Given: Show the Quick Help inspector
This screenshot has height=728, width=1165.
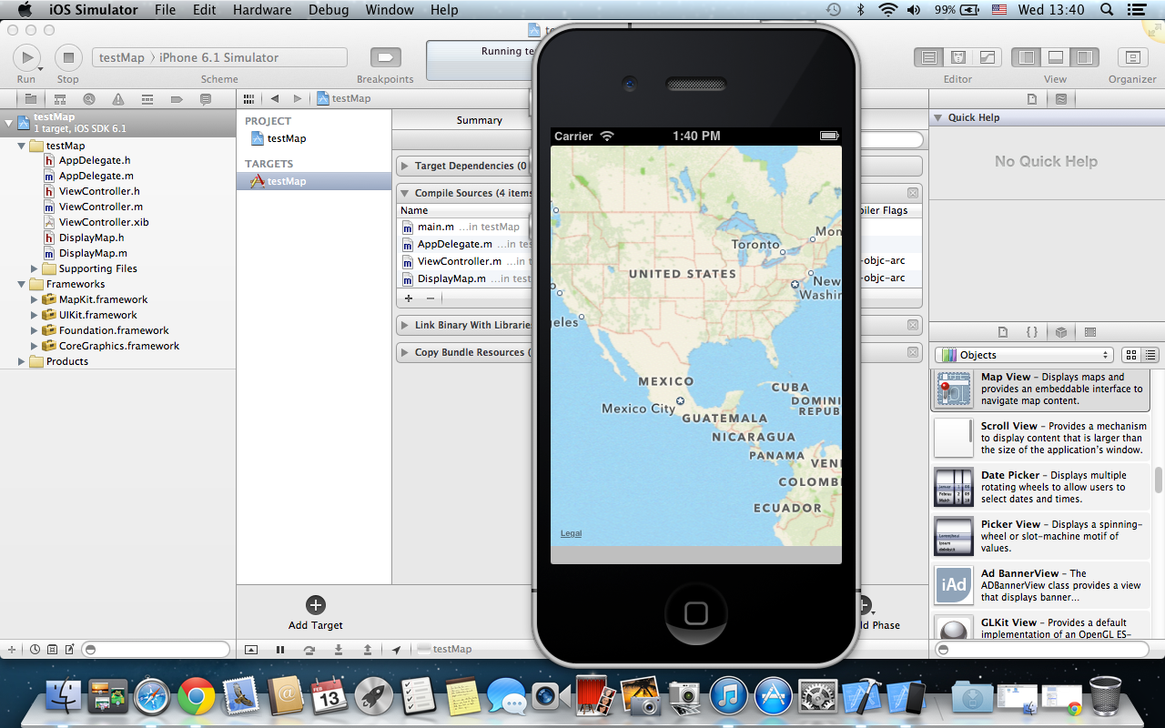Looking at the screenshot, I should (x=1061, y=99).
